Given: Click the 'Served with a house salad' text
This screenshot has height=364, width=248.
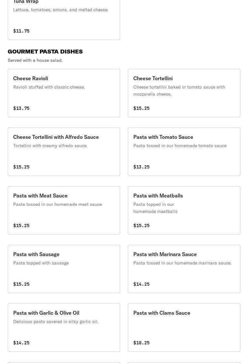Looking at the screenshot, I should (35, 60).
